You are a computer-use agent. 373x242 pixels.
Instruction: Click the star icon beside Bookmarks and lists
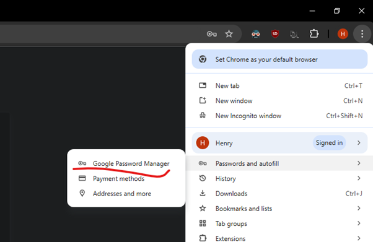point(203,209)
